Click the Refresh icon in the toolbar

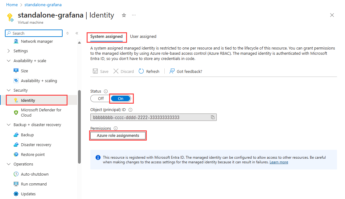(141, 71)
